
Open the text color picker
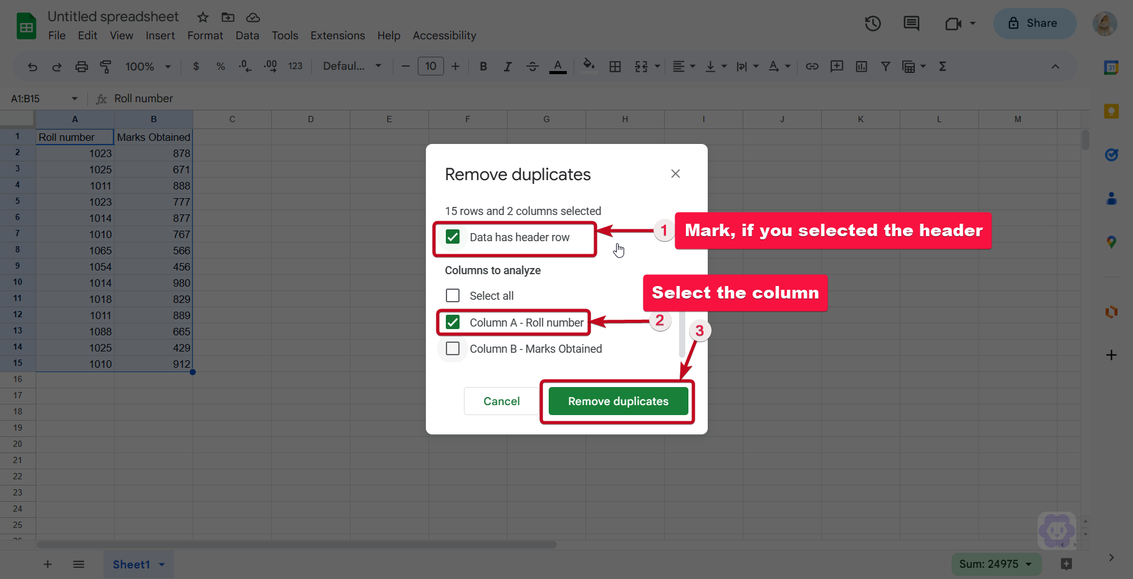(558, 66)
